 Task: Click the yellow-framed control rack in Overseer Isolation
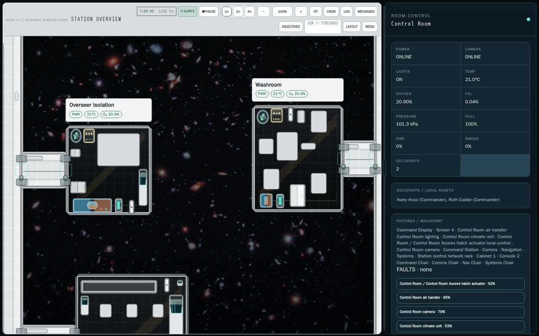(89, 136)
